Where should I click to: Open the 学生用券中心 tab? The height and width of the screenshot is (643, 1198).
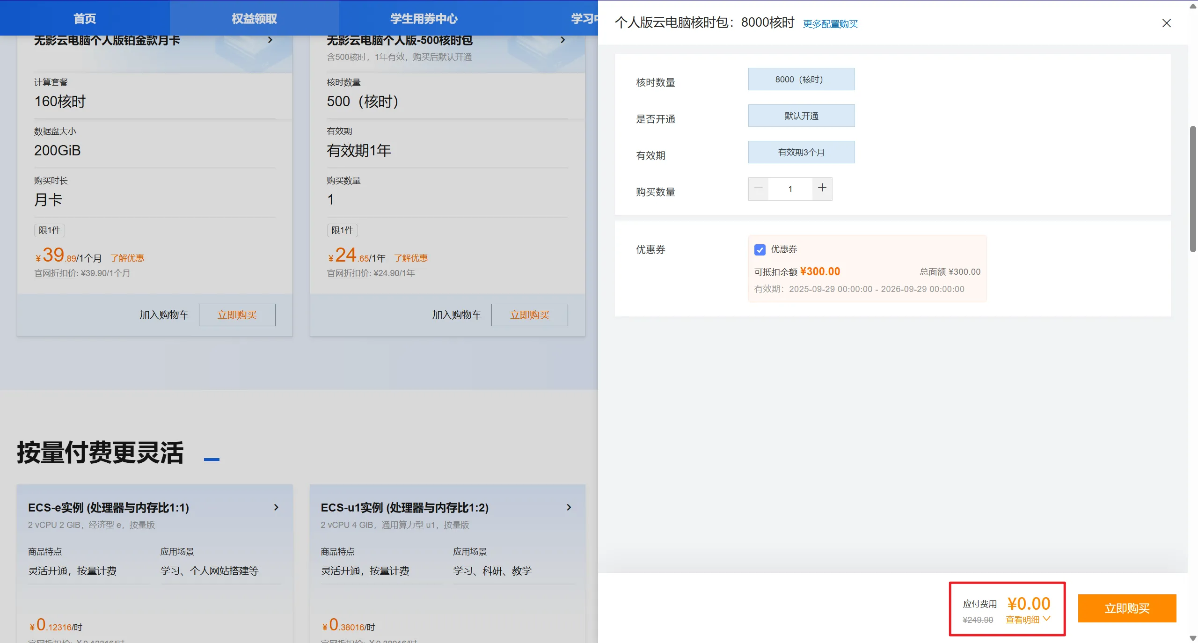click(x=424, y=18)
